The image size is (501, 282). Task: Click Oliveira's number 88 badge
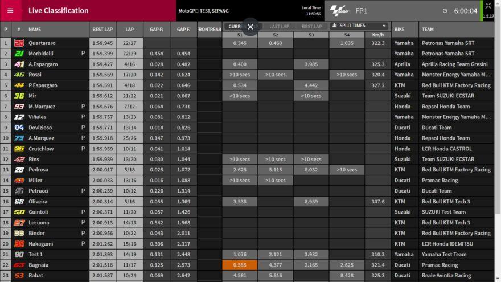pos(19,202)
